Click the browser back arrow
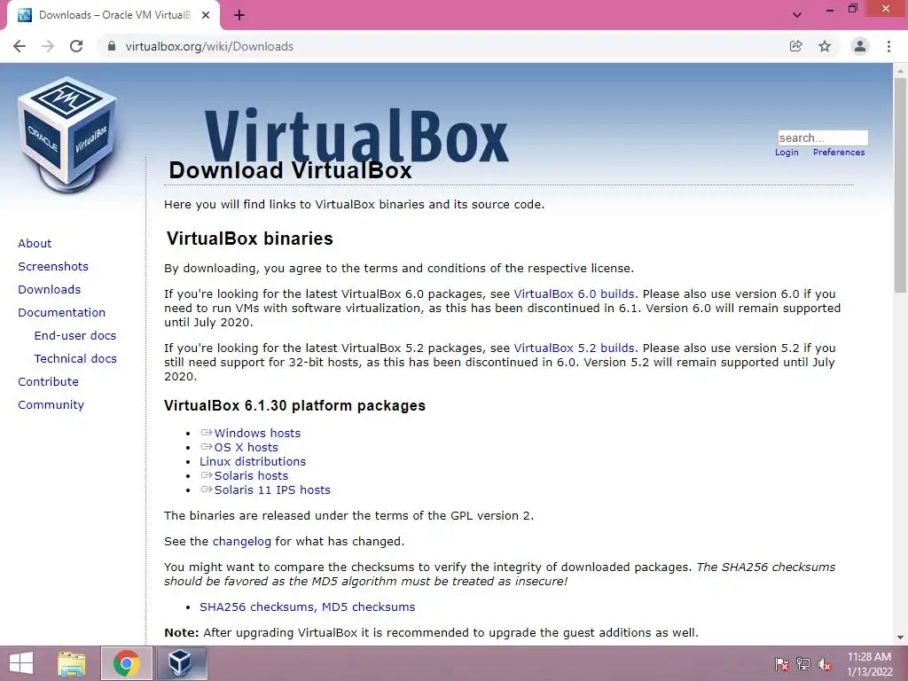Viewport: 908px width, 681px height. 20,46
